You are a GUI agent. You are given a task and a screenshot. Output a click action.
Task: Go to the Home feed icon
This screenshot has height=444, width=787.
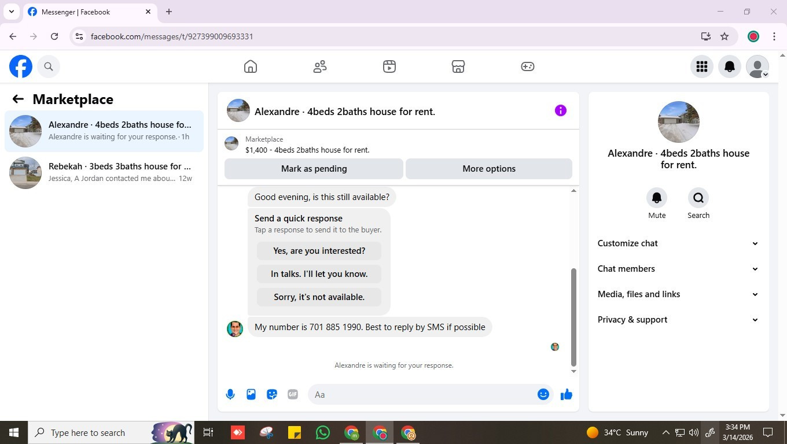click(x=251, y=66)
